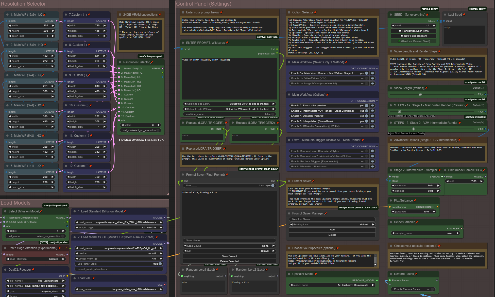Open the select dropdown in Resolution Selector

(x=140, y=125)
